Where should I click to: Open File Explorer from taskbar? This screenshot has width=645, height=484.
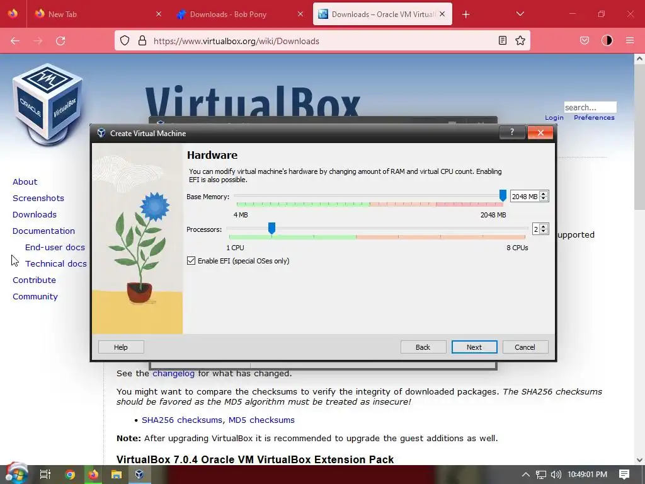click(117, 475)
